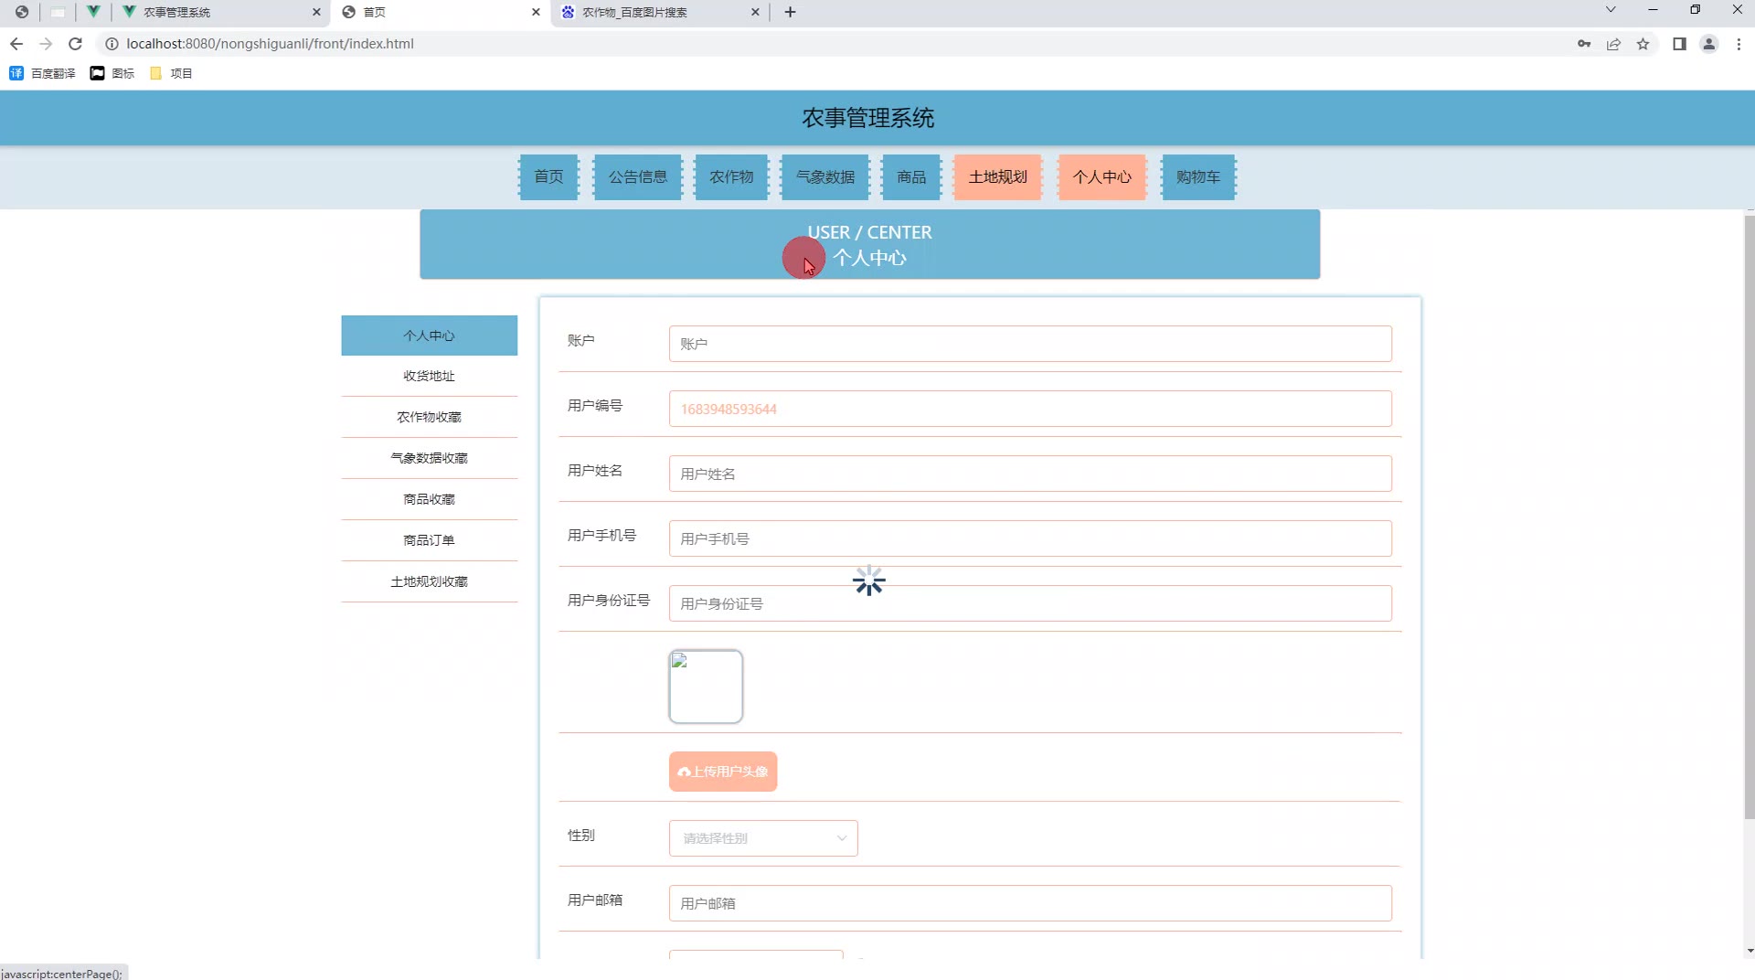Go to 土地规划 in navigation bar

point(997,177)
